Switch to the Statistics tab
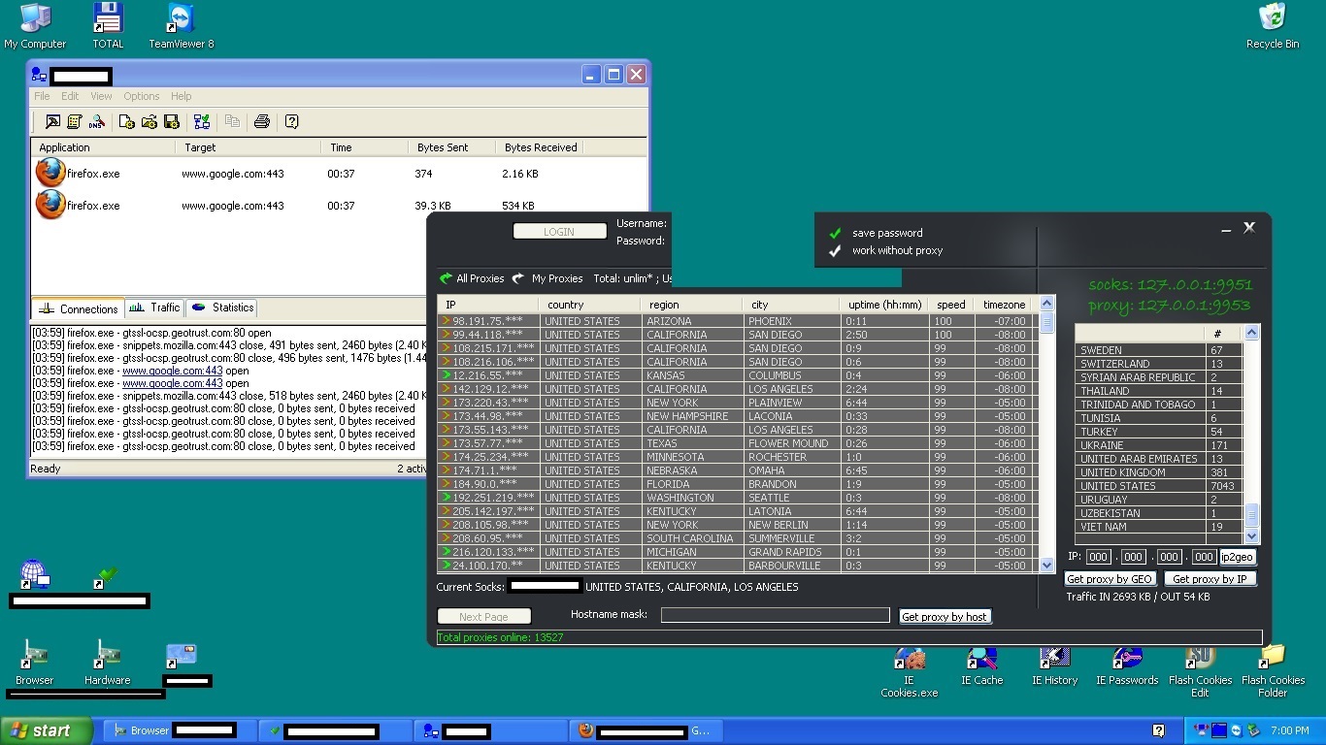The height and width of the screenshot is (745, 1326). [222, 308]
